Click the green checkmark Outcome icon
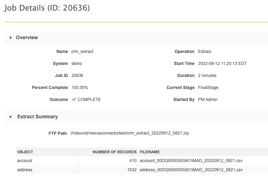This screenshot has width=268, height=178. pos(74,100)
